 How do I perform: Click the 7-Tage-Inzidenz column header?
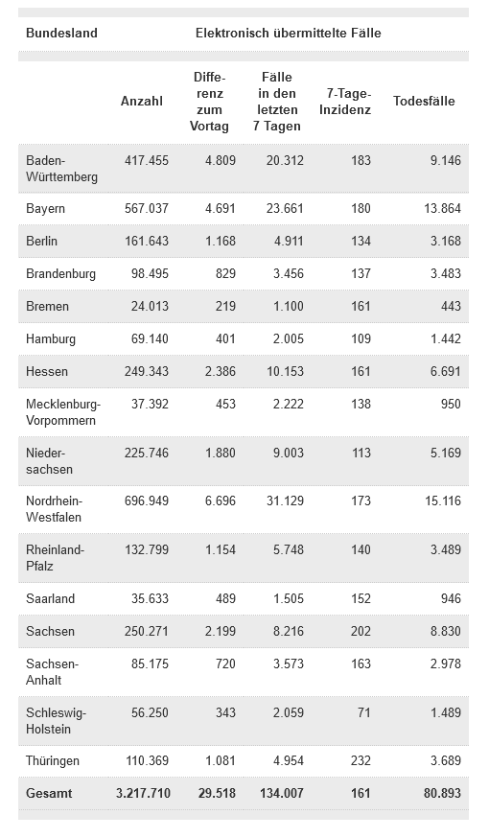pos(345,102)
